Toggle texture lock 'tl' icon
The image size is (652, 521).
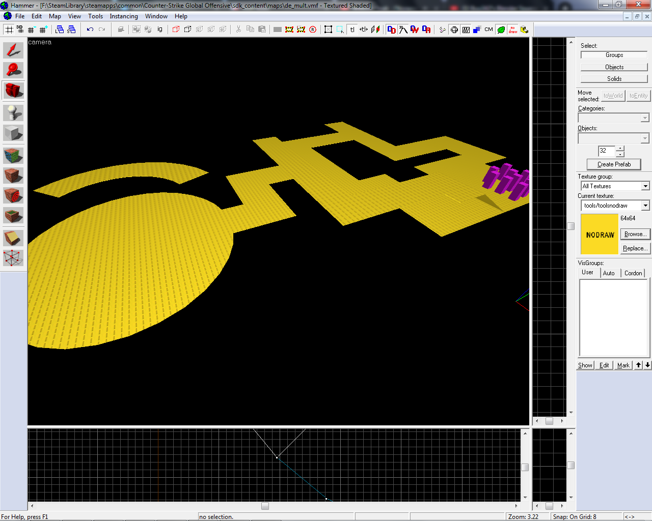pos(352,30)
